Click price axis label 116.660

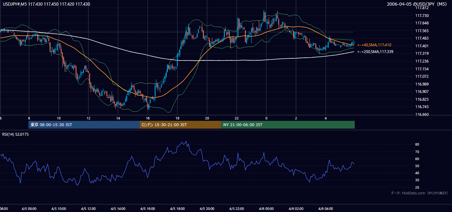[422, 114]
